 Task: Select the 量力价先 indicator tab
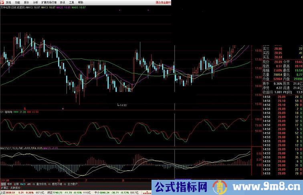[x=41, y=184]
